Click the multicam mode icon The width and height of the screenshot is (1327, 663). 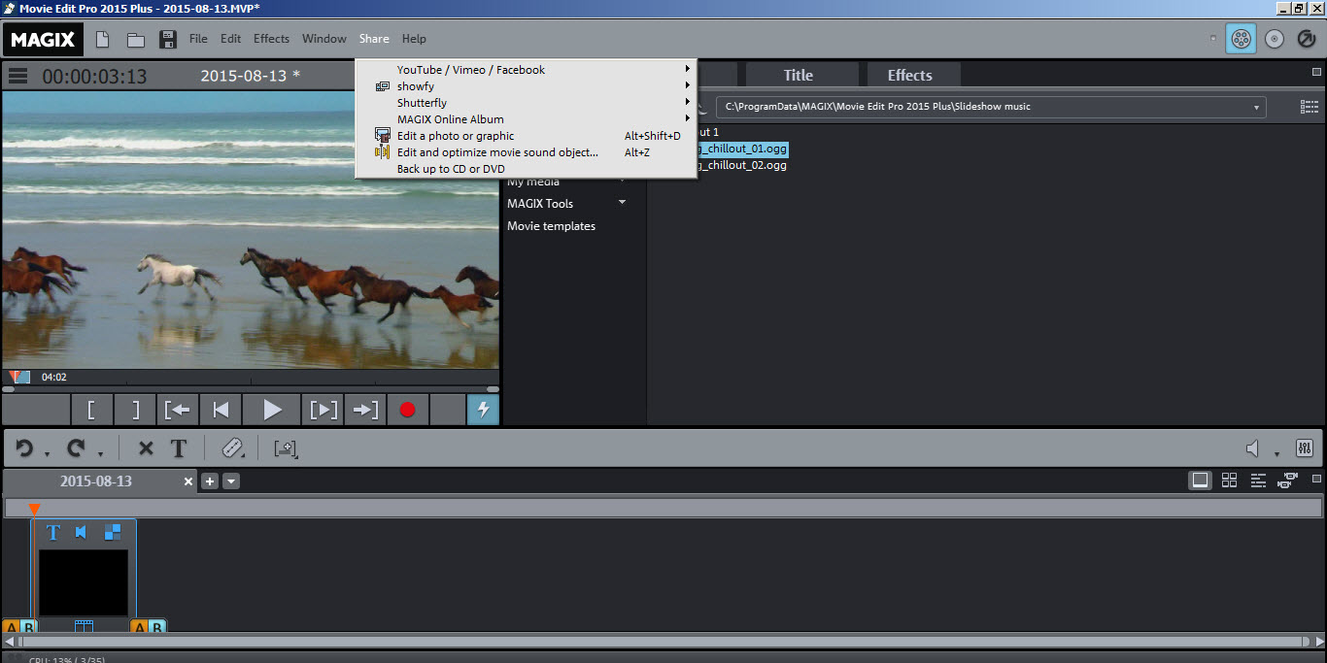[x=1288, y=481]
